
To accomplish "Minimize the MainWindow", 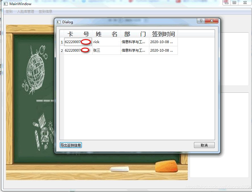I will [227, 3].
